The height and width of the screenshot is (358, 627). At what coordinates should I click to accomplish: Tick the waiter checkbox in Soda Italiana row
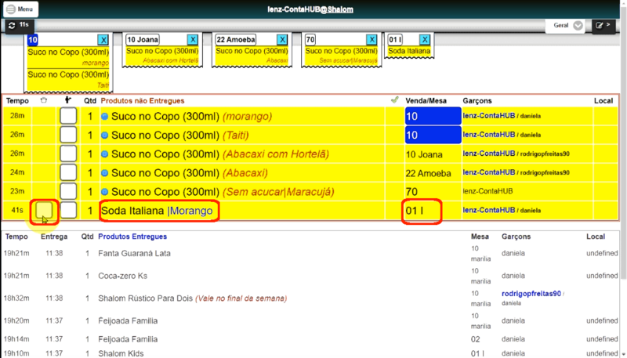[68, 210]
